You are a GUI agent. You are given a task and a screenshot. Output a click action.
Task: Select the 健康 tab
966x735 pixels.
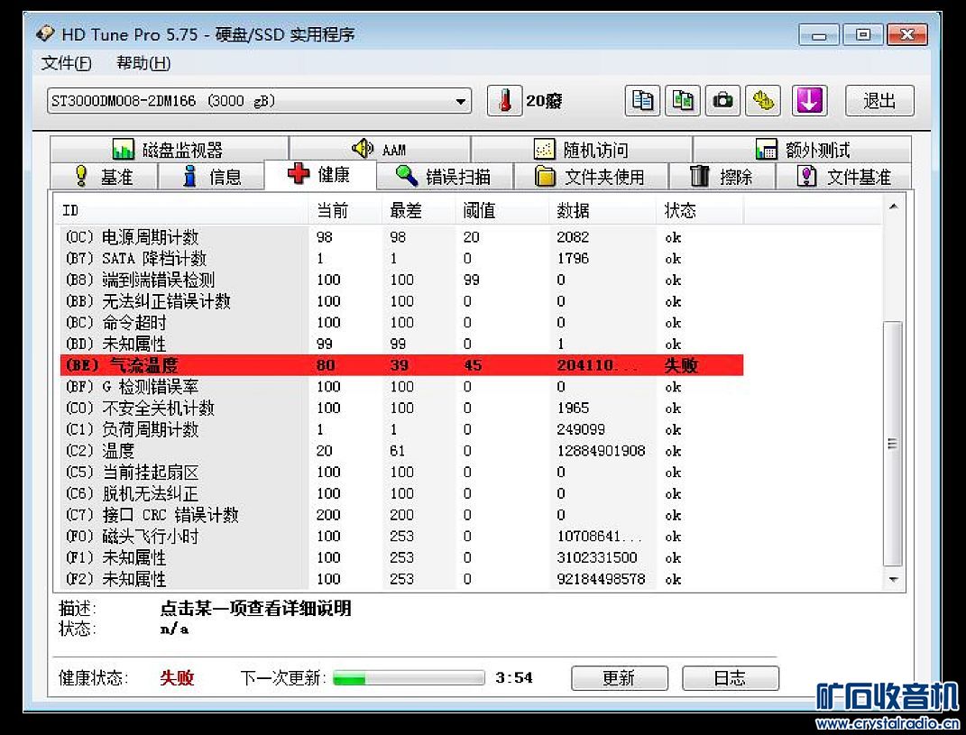coord(319,175)
